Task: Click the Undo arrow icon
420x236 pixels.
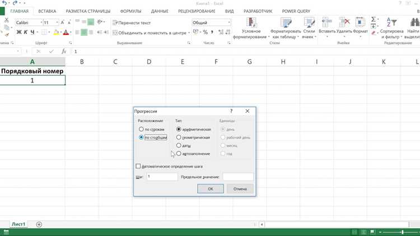Action: click(x=4, y=3)
